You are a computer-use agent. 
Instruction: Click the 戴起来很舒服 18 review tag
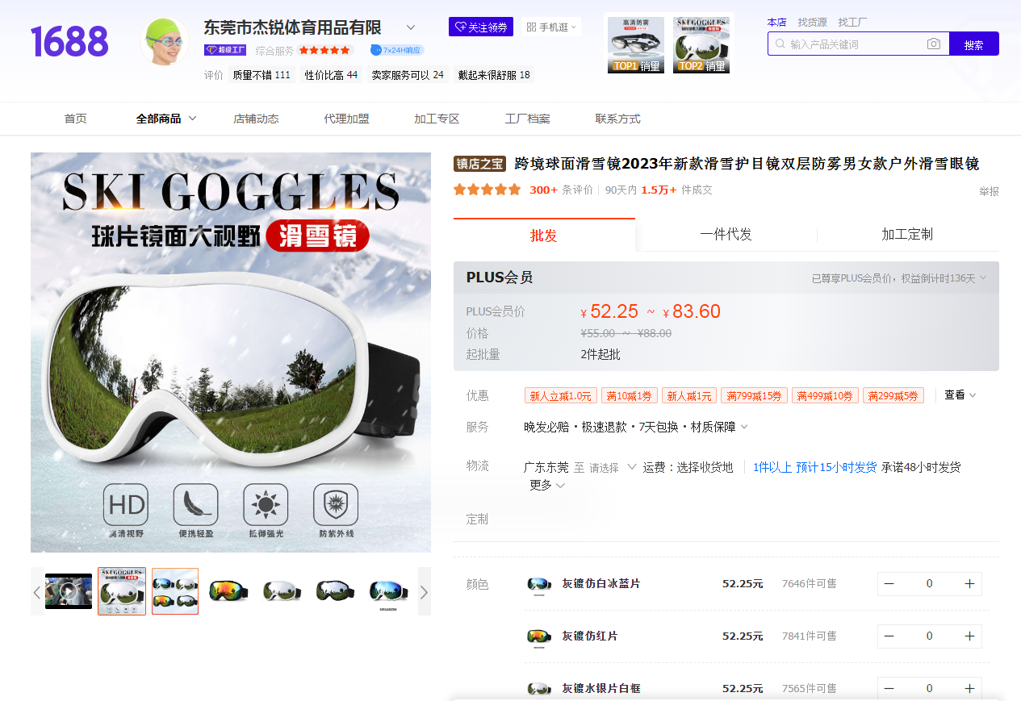(x=494, y=75)
